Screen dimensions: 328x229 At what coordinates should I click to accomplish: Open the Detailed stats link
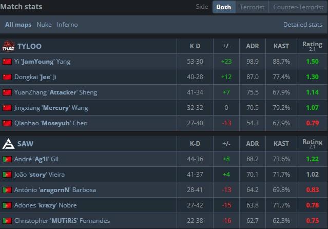click(303, 25)
